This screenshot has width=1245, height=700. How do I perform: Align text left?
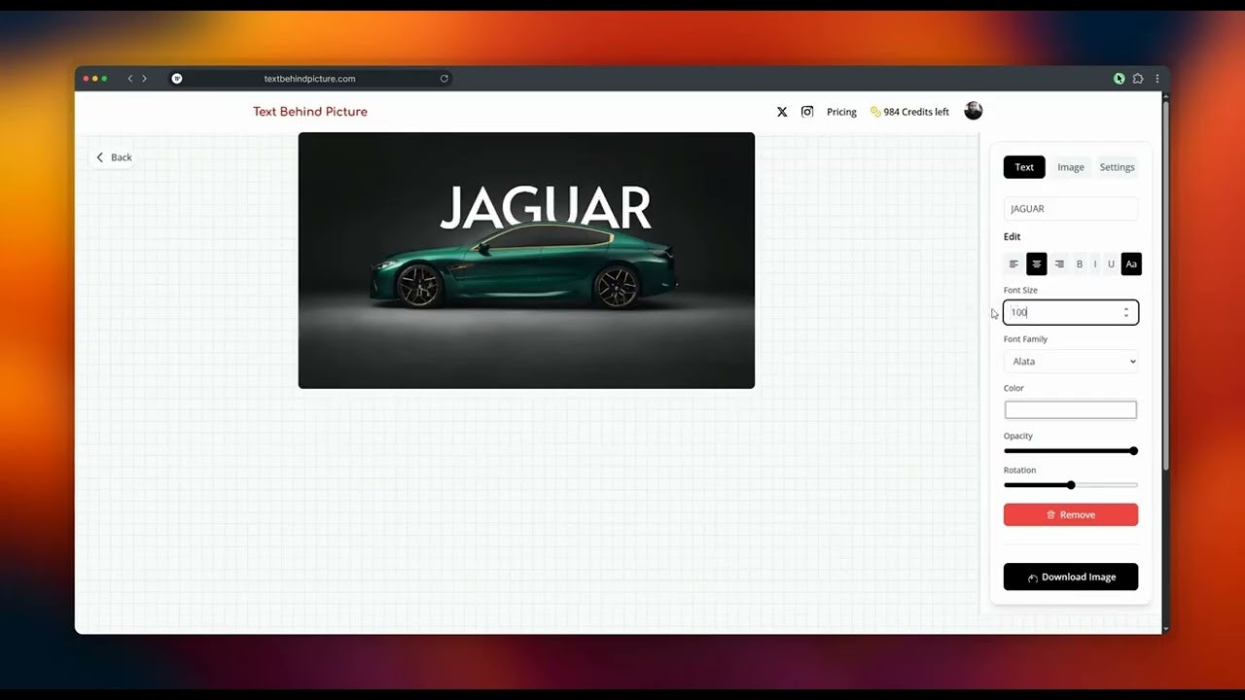click(1014, 263)
